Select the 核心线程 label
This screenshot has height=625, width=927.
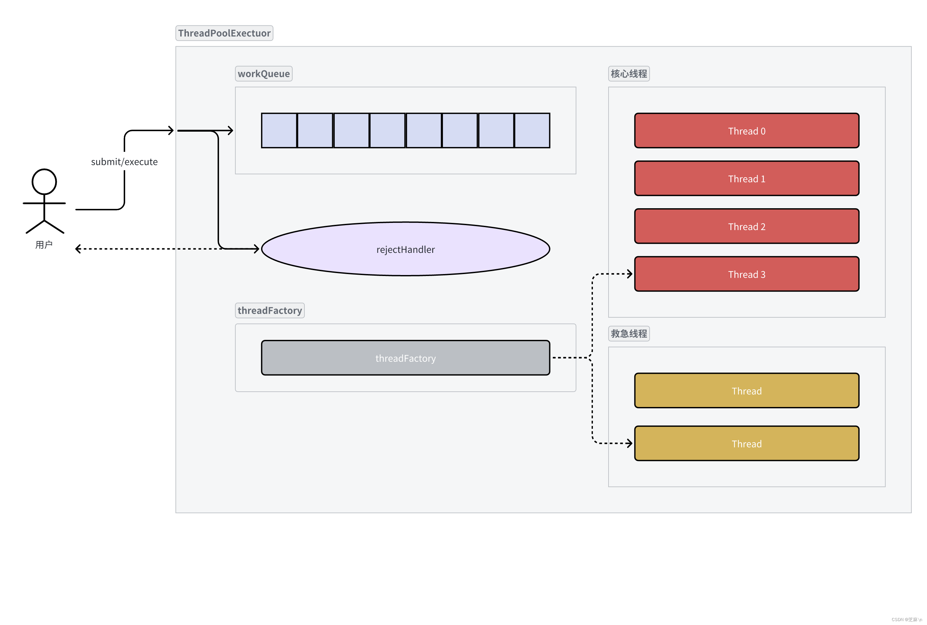(629, 74)
